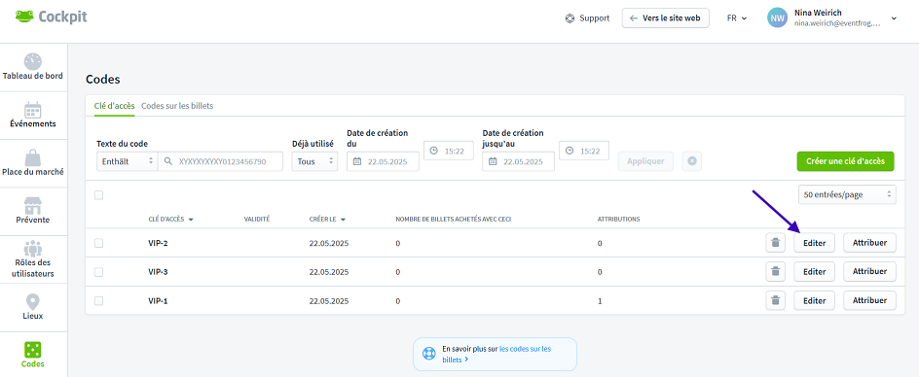This screenshot has width=919, height=377.
Task: Clear filters with the round X button
Action: tap(691, 161)
